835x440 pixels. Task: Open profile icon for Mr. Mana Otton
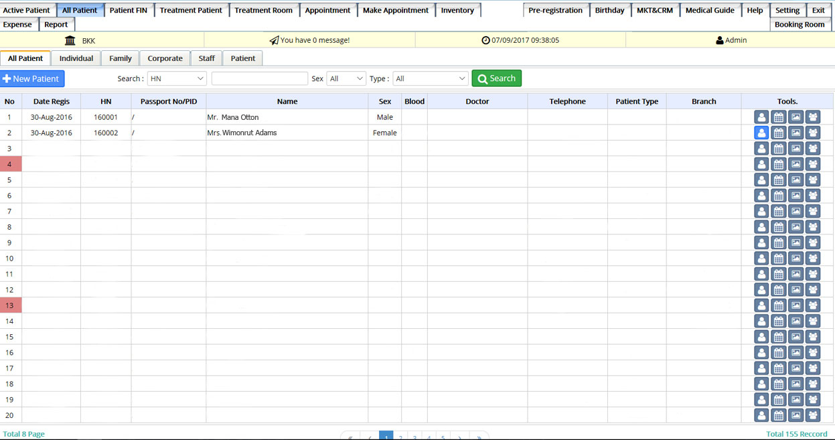click(761, 117)
